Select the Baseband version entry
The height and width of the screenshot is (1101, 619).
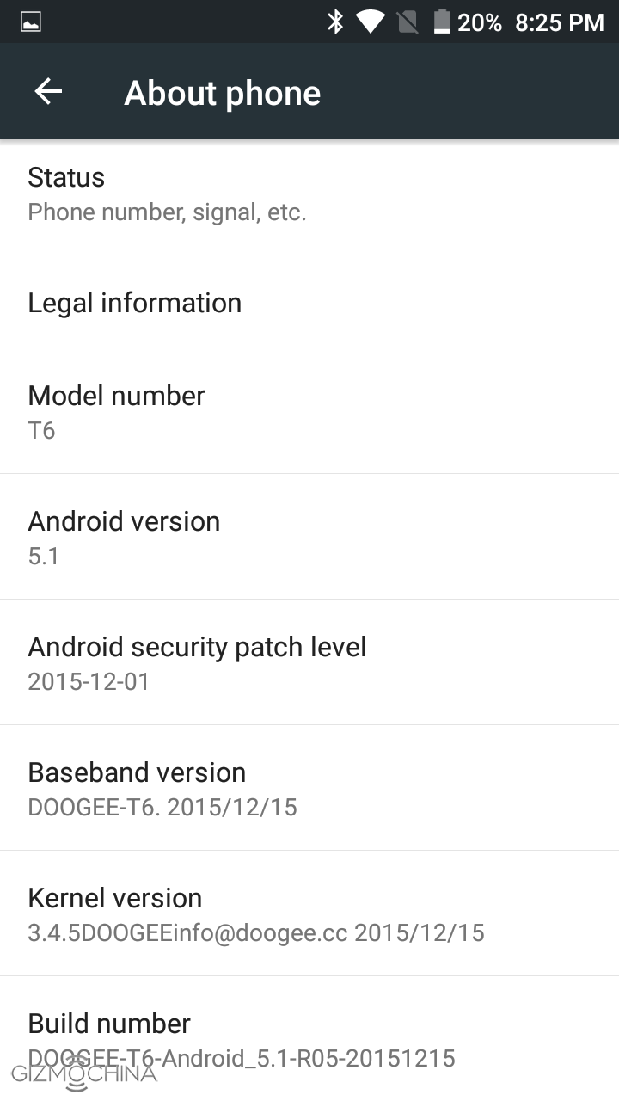(309, 788)
